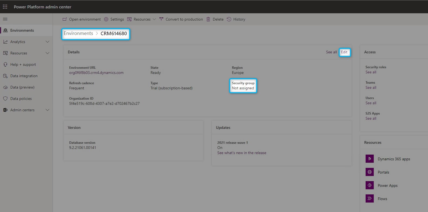Open the app launcher waffle icon
The height and width of the screenshot is (212, 428).
click(5, 7)
